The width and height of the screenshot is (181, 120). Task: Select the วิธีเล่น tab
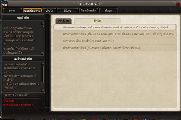pyautogui.click(x=67, y=11)
